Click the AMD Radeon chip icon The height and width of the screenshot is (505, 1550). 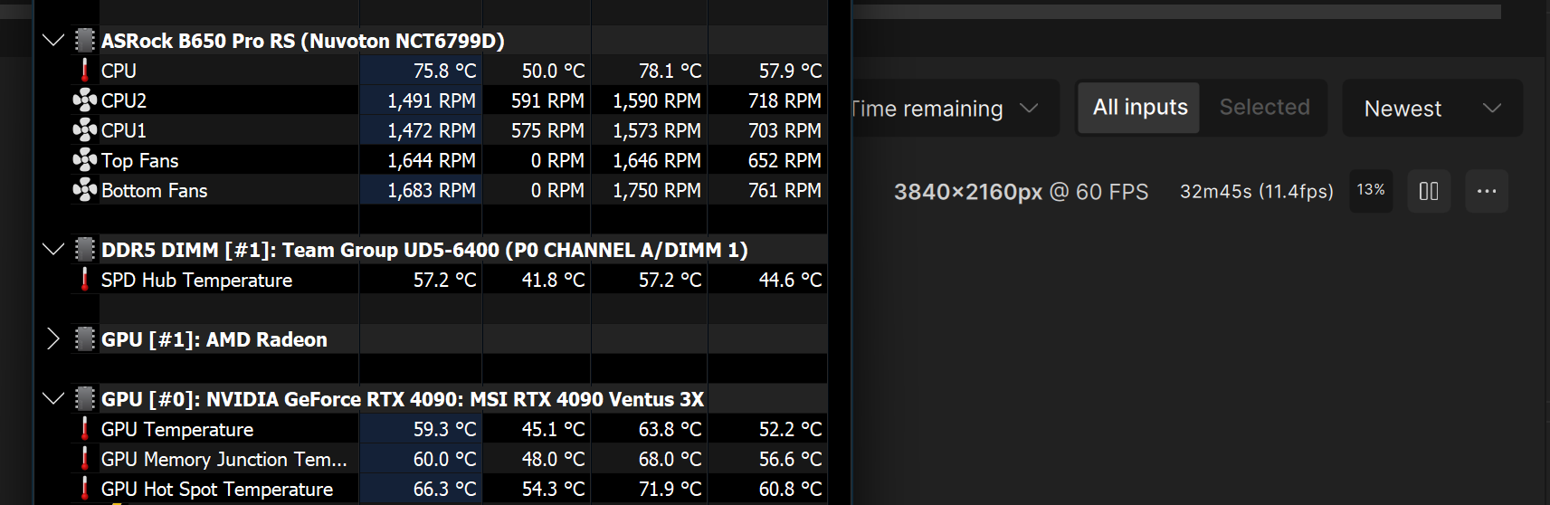click(x=85, y=339)
